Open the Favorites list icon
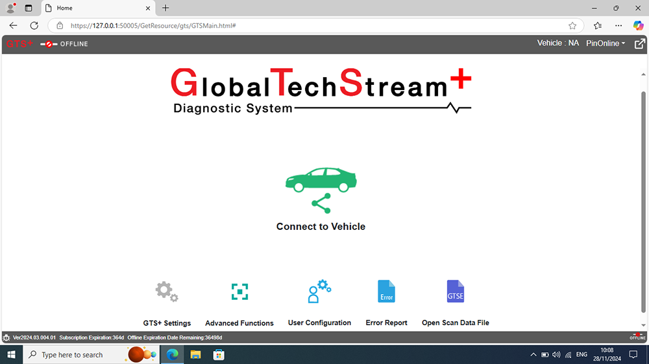 coord(597,26)
